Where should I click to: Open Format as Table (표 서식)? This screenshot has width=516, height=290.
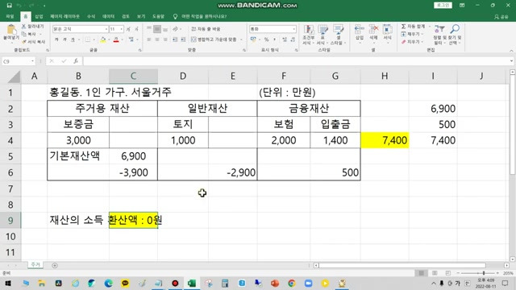(x=322, y=35)
